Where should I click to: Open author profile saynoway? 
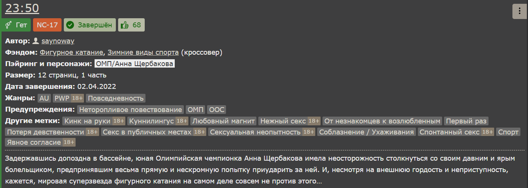[x=58, y=41]
